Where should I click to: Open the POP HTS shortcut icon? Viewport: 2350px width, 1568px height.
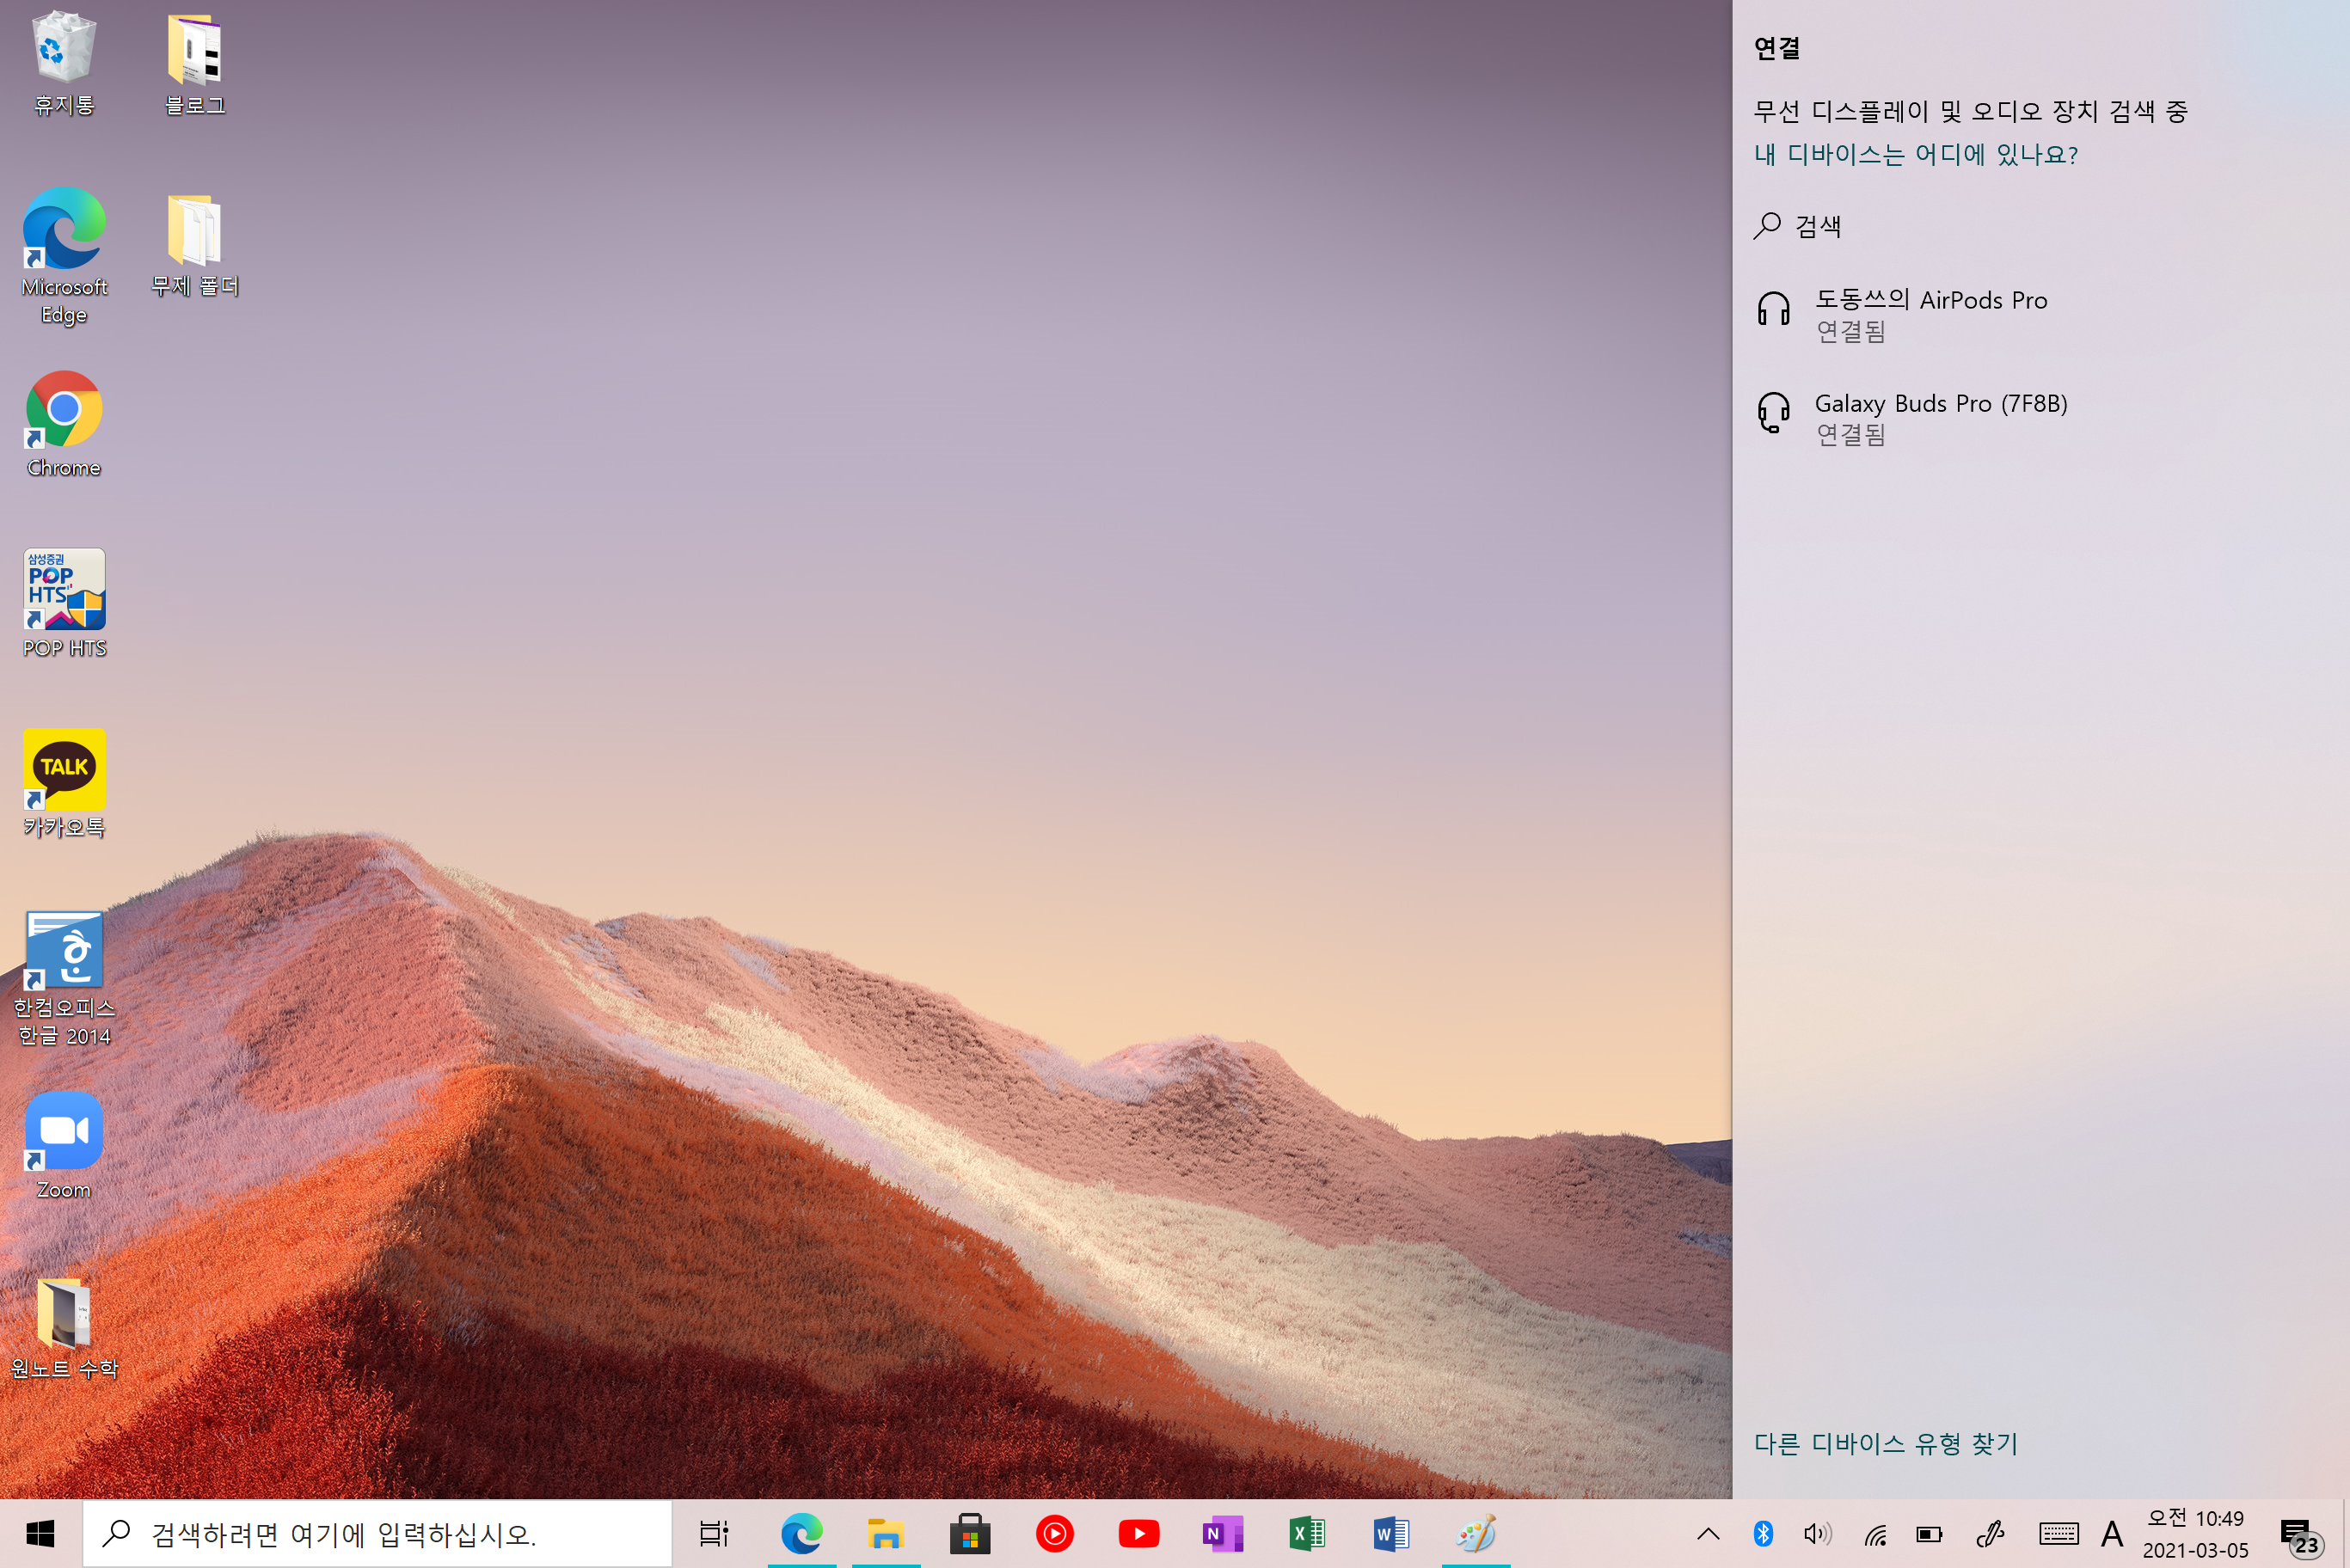pyautogui.click(x=64, y=590)
